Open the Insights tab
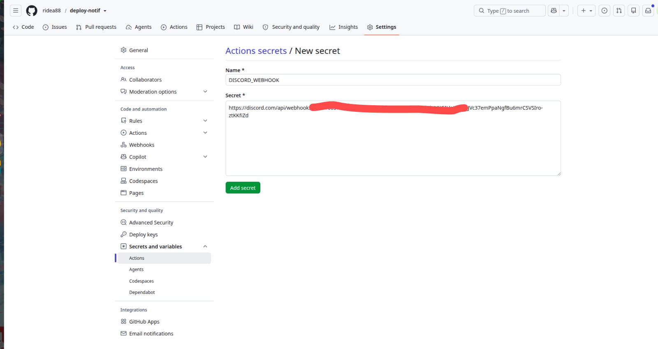658x349 pixels. [343, 27]
